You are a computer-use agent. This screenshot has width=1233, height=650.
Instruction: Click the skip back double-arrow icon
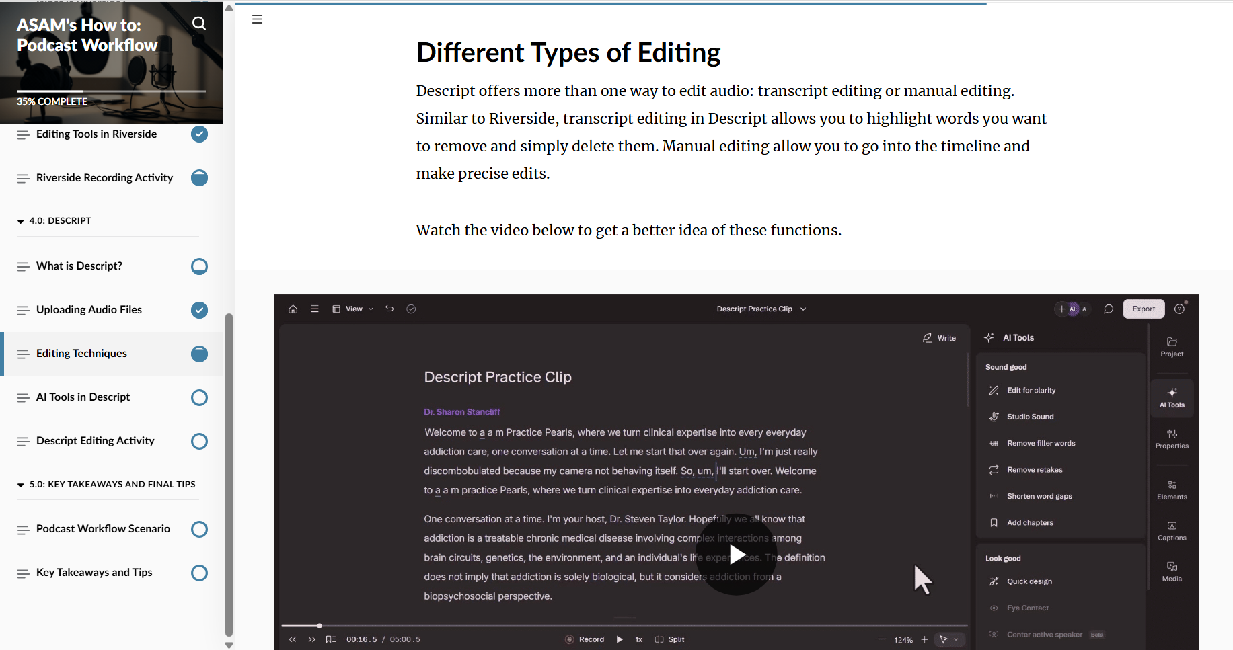click(293, 639)
